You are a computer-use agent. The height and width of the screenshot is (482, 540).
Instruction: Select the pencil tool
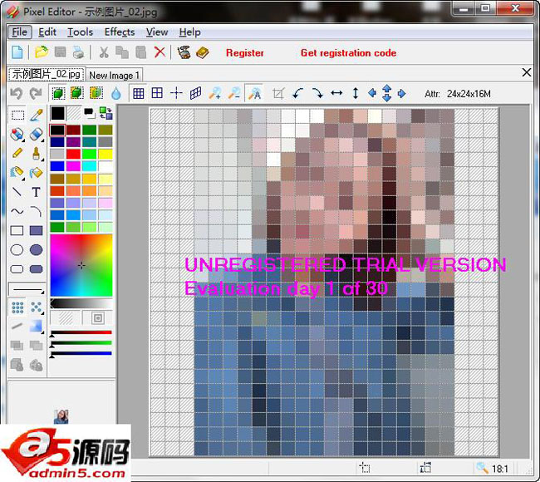[17, 153]
